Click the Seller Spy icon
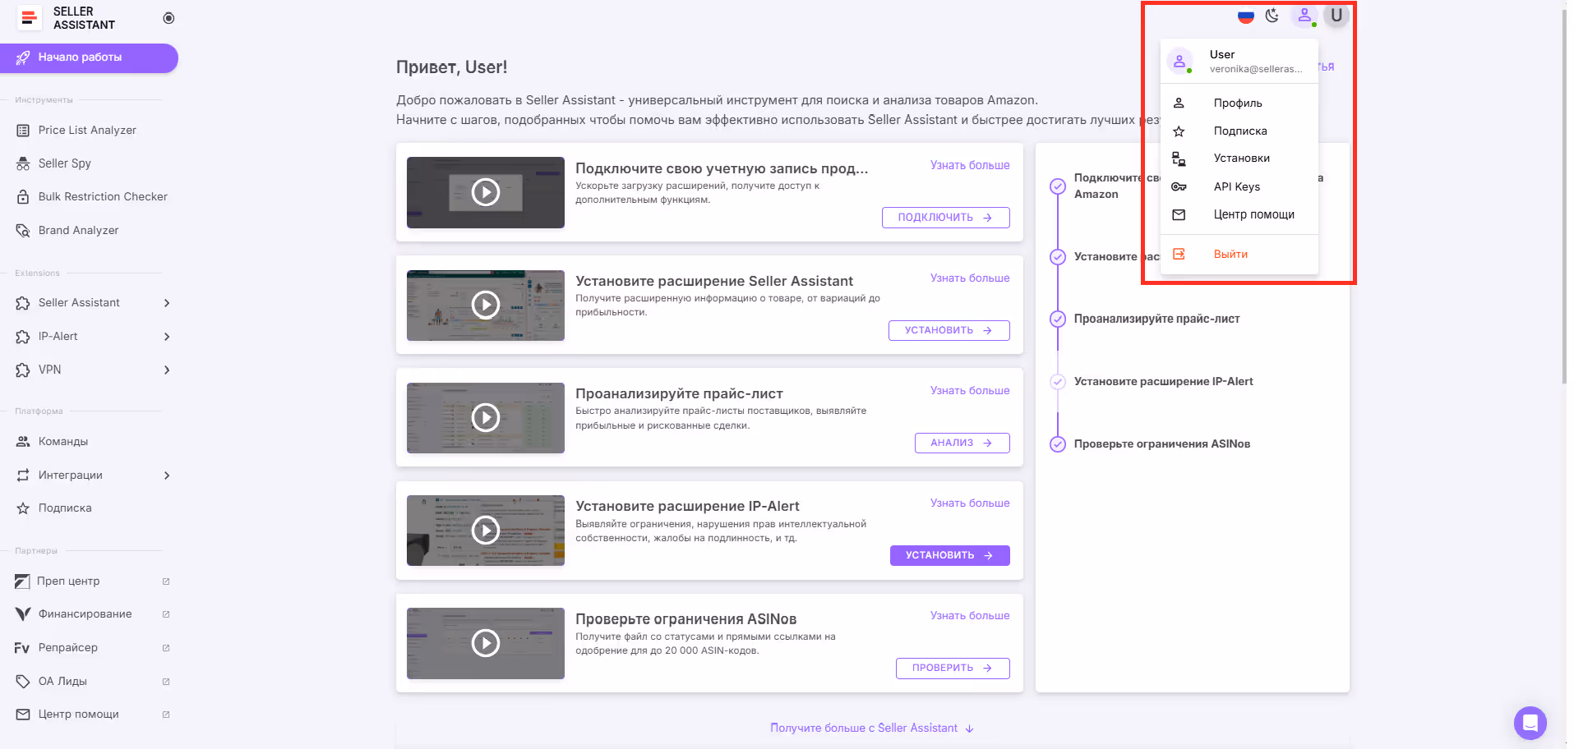Viewport: 1574px width, 749px height. (23, 163)
